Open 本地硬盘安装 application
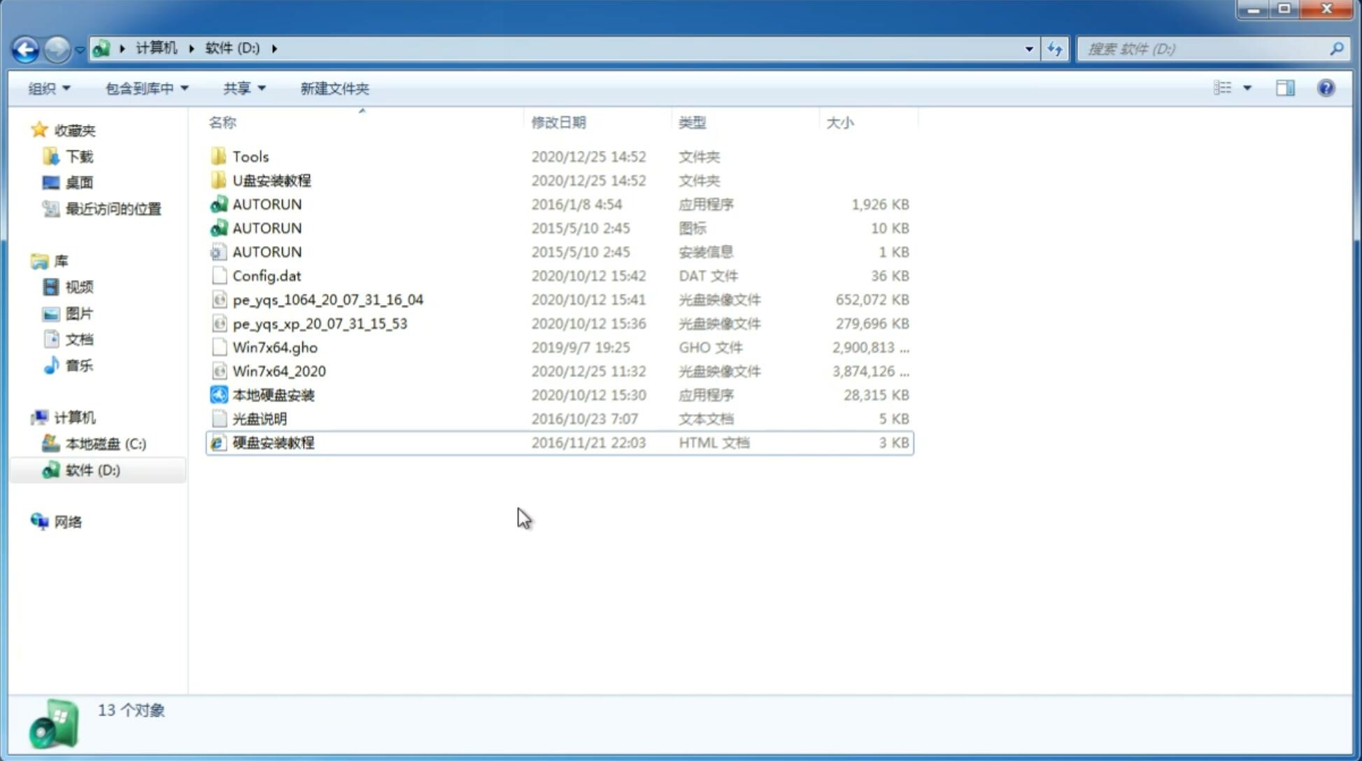The height and width of the screenshot is (761, 1362). click(x=273, y=394)
